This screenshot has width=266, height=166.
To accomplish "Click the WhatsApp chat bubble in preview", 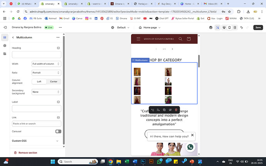I will coord(190,147).
